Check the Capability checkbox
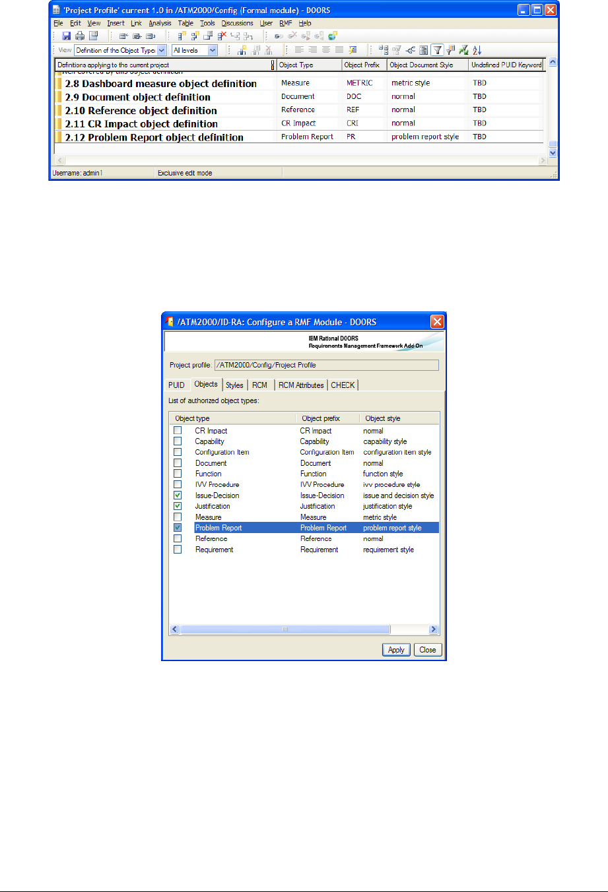This screenshot has height=892, width=608. tap(178, 441)
